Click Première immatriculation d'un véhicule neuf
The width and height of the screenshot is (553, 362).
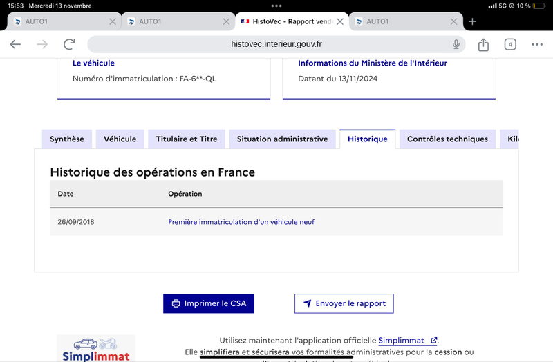click(x=241, y=222)
